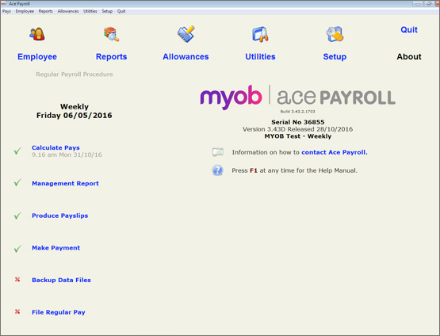The width and height of the screenshot is (440, 336).
Task: Click the myob ace PAYROLL logo
Action: point(298,97)
